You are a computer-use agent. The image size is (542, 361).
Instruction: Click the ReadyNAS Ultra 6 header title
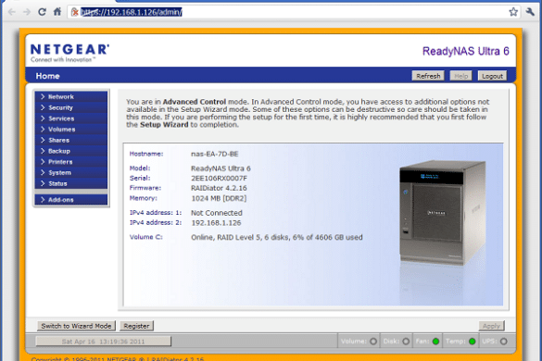pos(466,51)
